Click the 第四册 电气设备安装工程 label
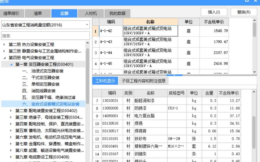This screenshot has width=260, height=162. 31,58
